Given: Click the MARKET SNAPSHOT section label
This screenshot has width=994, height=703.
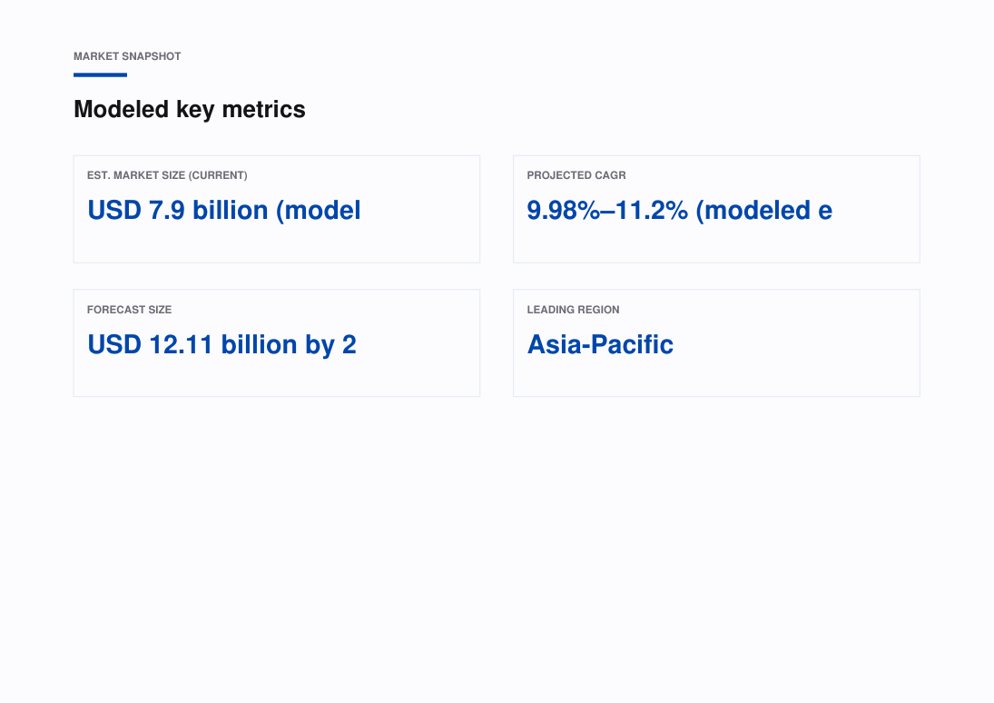Looking at the screenshot, I should 127,56.
